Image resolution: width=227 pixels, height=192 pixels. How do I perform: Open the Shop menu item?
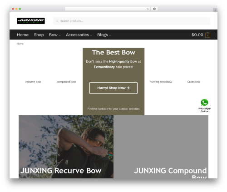point(39,35)
